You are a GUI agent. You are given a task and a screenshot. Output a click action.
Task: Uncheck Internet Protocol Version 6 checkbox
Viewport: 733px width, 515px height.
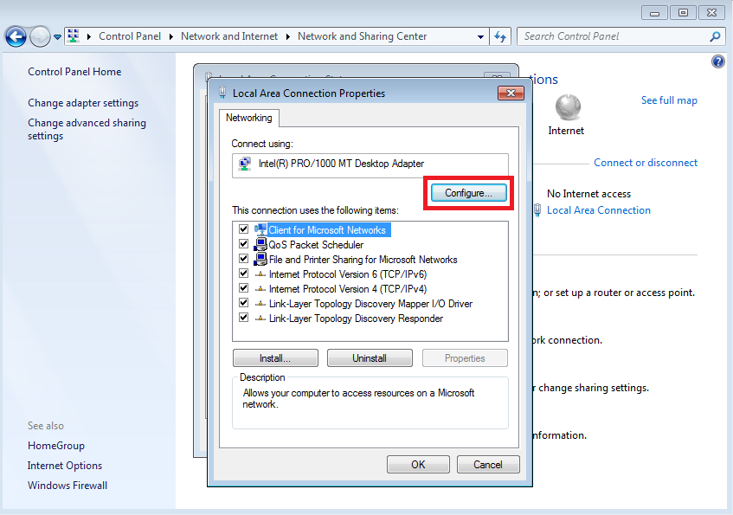tap(243, 274)
